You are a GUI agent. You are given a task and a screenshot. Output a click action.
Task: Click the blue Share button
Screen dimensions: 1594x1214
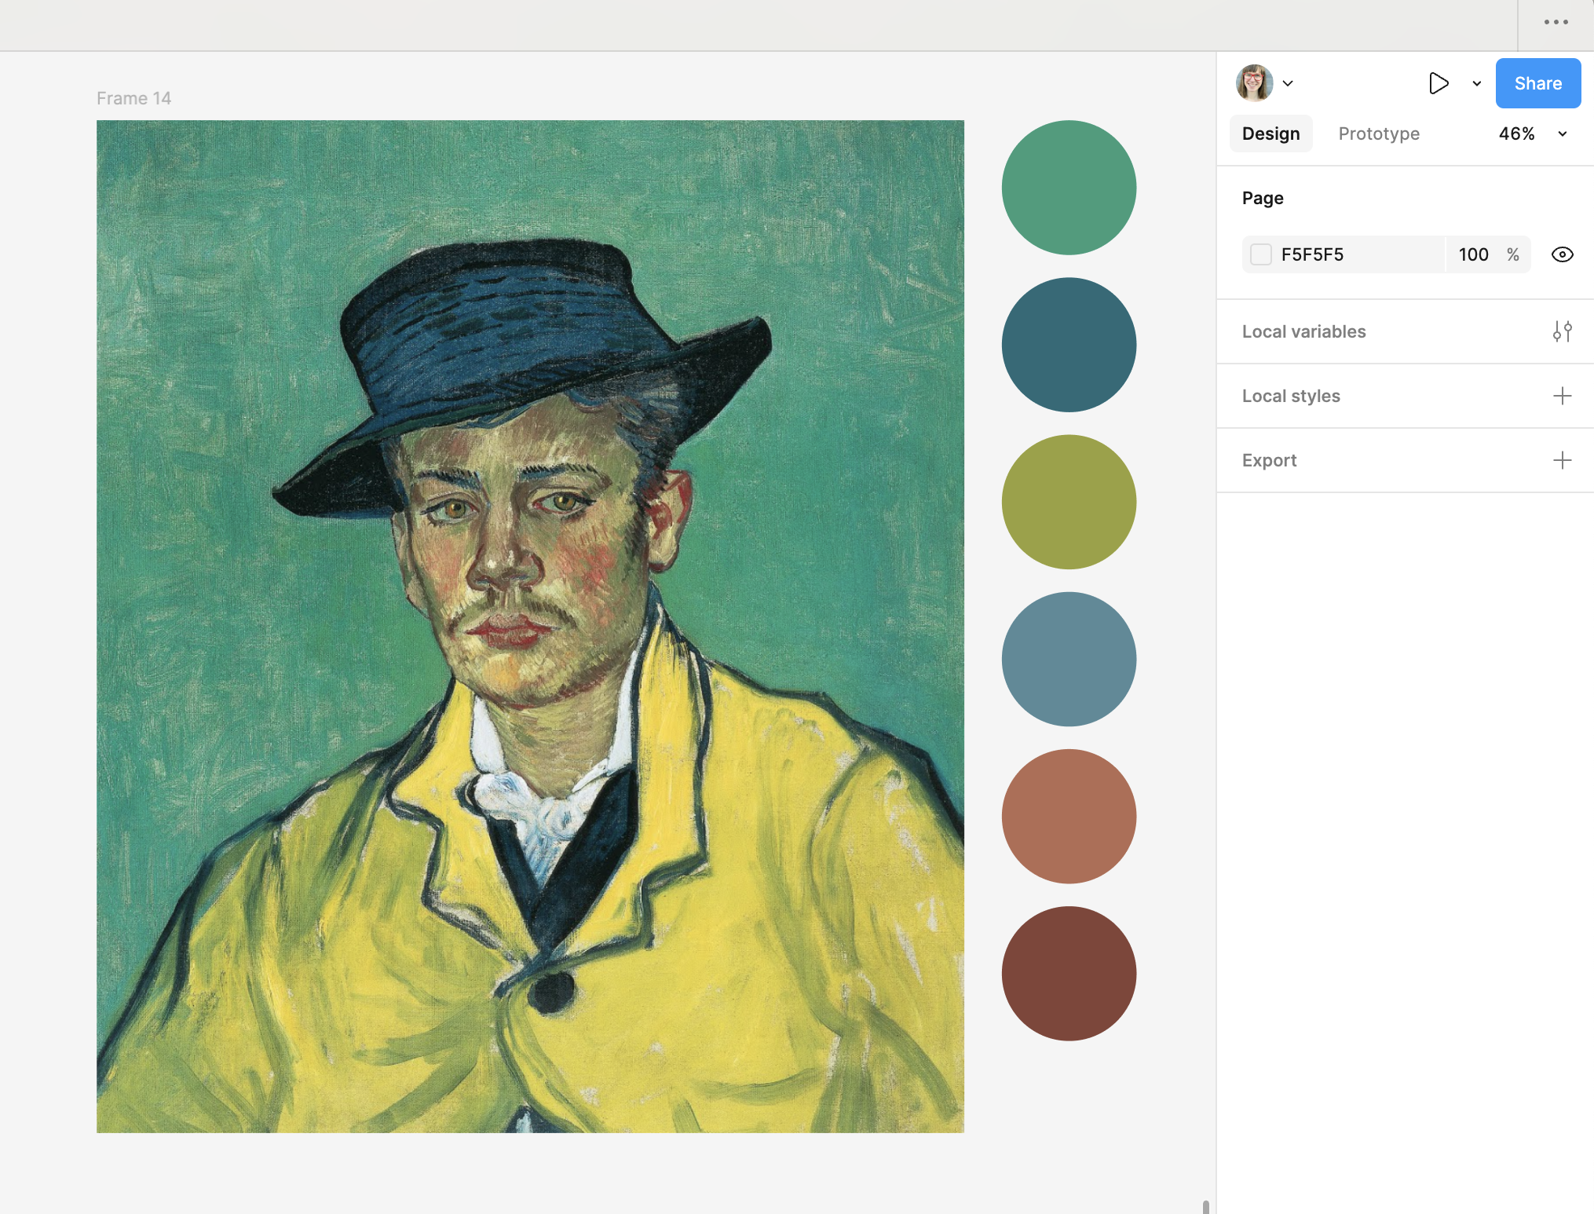(1537, 83)
